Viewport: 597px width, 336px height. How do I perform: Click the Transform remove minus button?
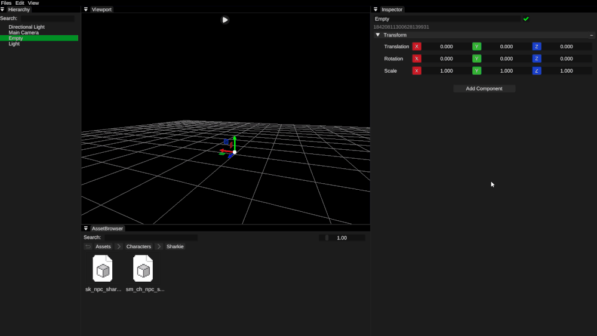[591, 35]
